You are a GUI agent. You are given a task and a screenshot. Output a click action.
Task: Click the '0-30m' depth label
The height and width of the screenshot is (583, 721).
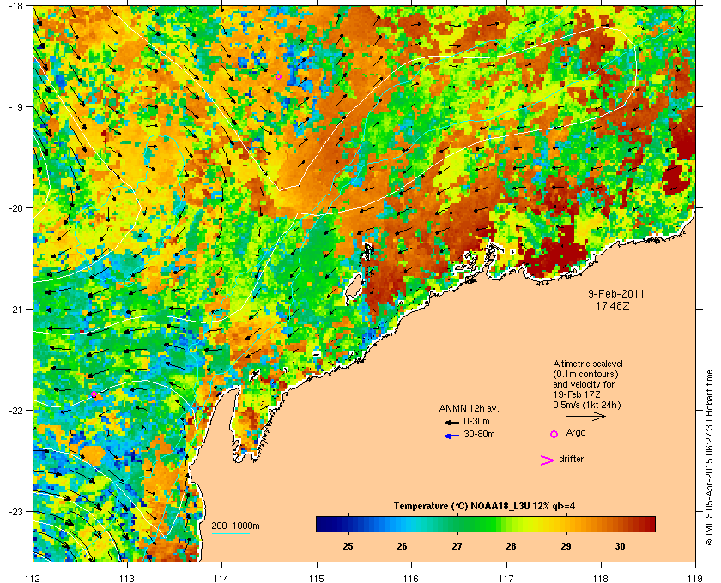click(x=476, y=421)
